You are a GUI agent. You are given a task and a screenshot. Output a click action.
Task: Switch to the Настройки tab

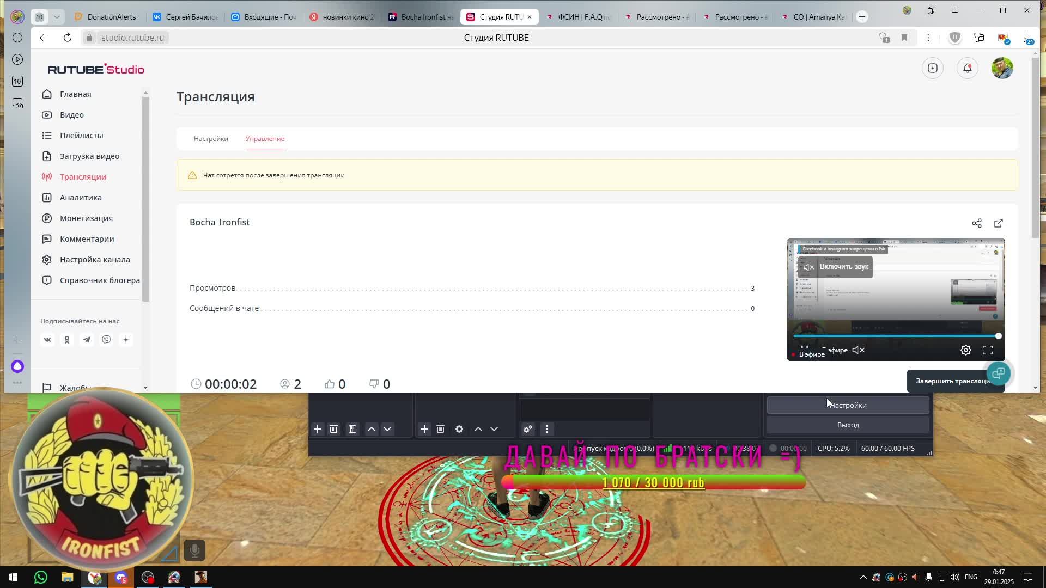click(211, 139)
